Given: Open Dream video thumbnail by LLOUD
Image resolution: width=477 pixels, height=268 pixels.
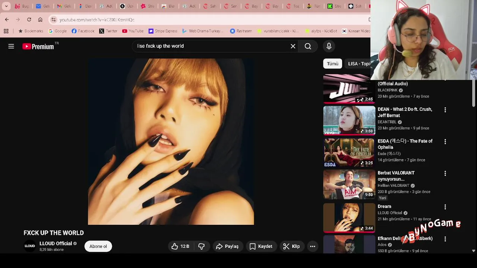Looking at the screenshot, I should tap(349, 218).
